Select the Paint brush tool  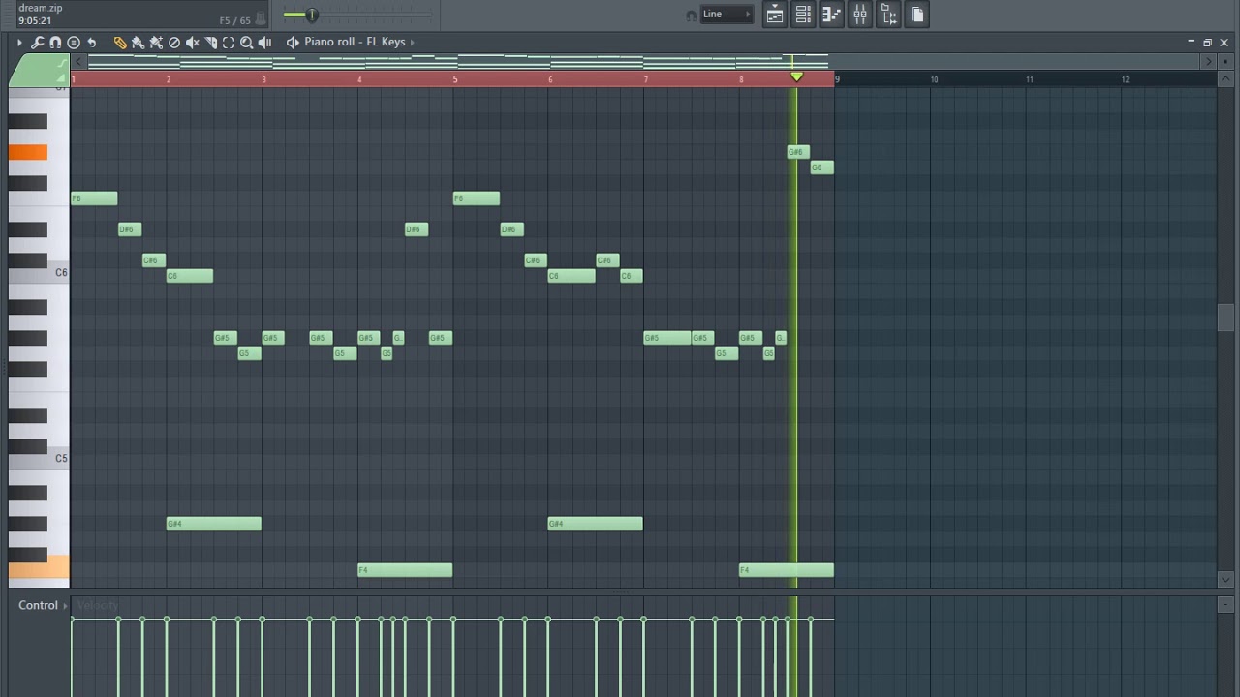138,43
